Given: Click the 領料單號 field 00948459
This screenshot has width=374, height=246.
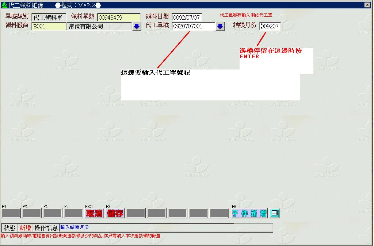Looking at the screenshot, I should click(119, 17).
